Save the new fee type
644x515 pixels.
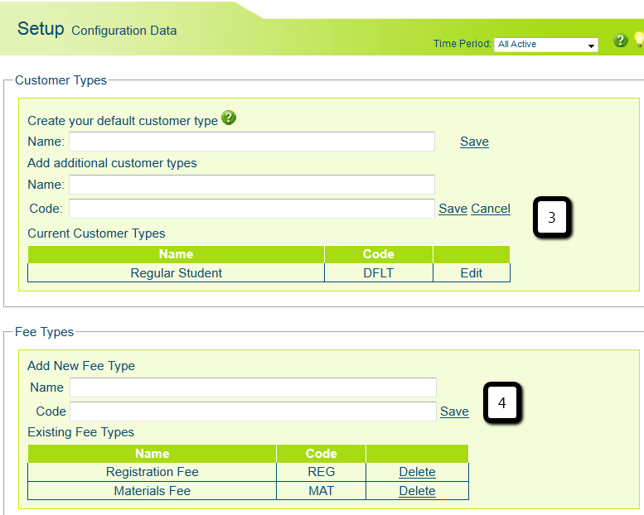(454, 412)
